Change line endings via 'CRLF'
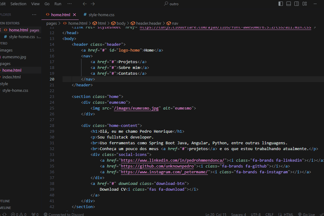 (269, 214)
